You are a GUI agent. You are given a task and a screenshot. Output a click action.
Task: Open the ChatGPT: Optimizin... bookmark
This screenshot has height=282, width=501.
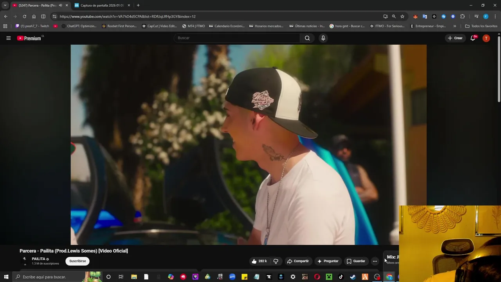79,26
